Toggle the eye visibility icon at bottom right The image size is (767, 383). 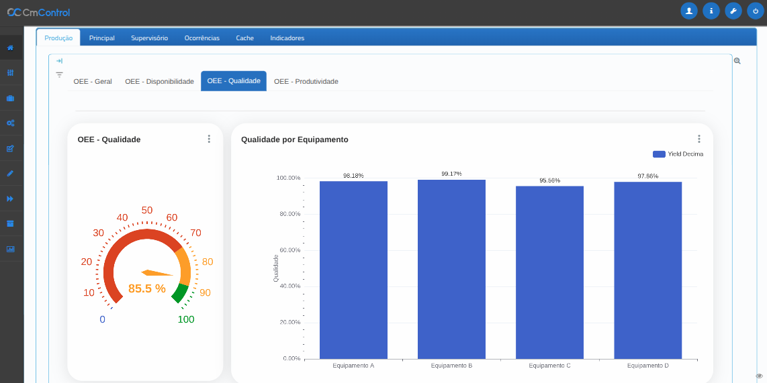759,376
